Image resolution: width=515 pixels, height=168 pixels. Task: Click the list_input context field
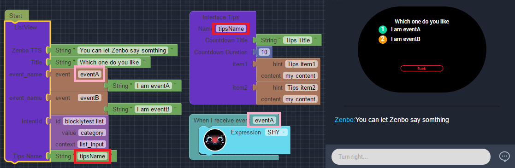coord(92,145)
